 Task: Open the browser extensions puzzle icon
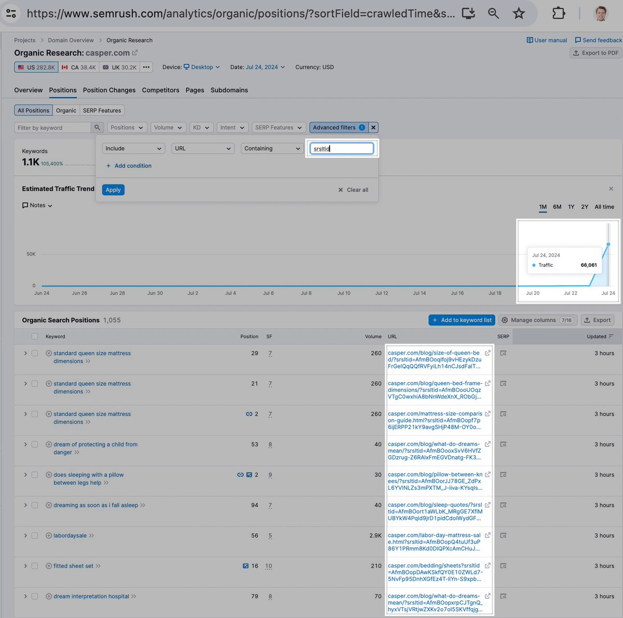559,13
